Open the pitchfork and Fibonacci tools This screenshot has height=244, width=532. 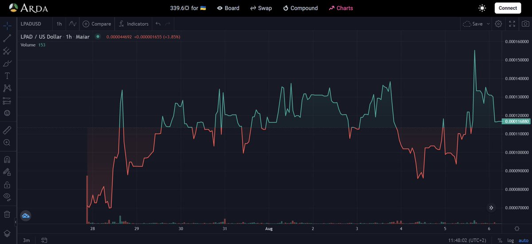7,51
